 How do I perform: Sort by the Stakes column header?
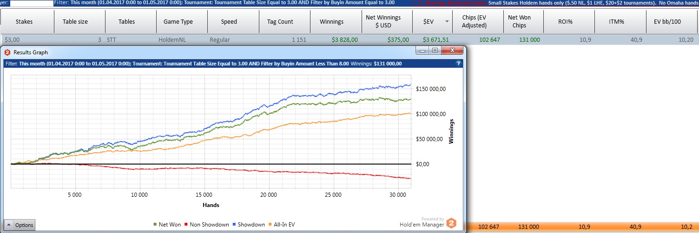(x=24, y=22)
